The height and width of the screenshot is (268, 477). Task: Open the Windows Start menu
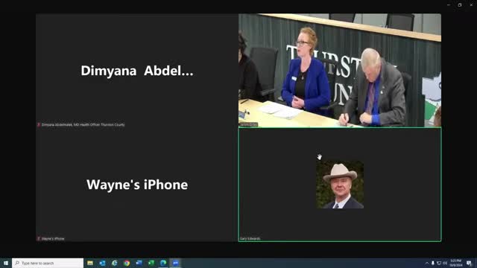point(5,263)
